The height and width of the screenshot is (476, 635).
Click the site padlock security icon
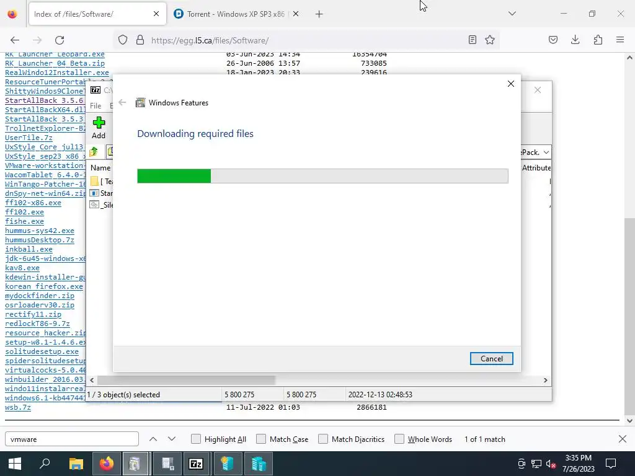tap(140, 40)
